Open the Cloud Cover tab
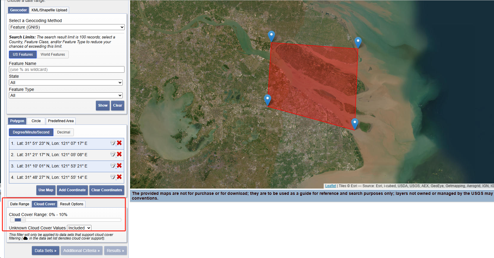Viewport: 494px width, 258px height. pos(44,204)
